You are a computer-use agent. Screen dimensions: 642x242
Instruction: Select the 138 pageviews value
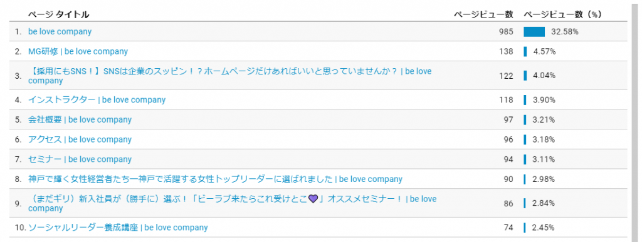506,51
